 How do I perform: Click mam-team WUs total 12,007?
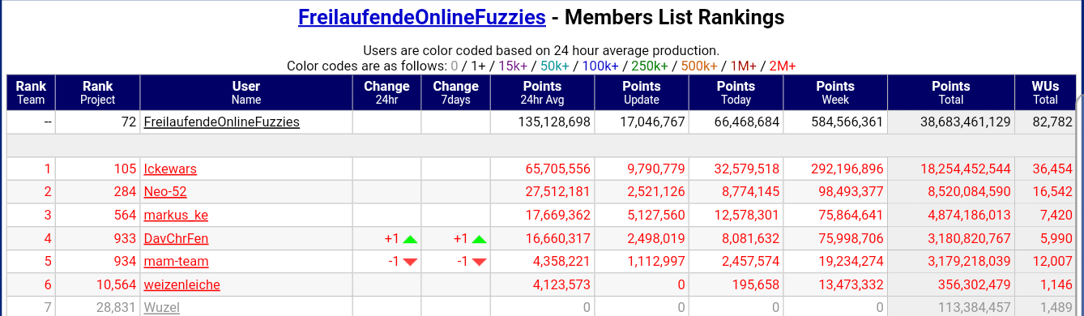click(1053, 262)
